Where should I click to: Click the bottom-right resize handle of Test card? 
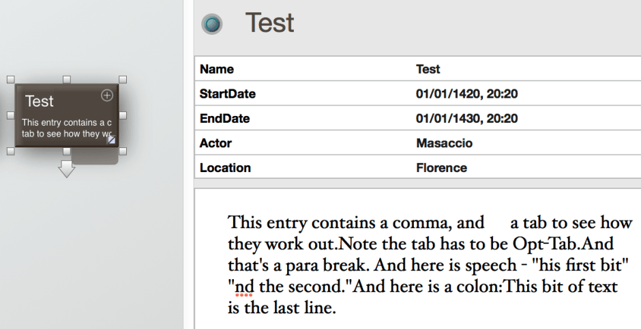click(x=123, y=151)
